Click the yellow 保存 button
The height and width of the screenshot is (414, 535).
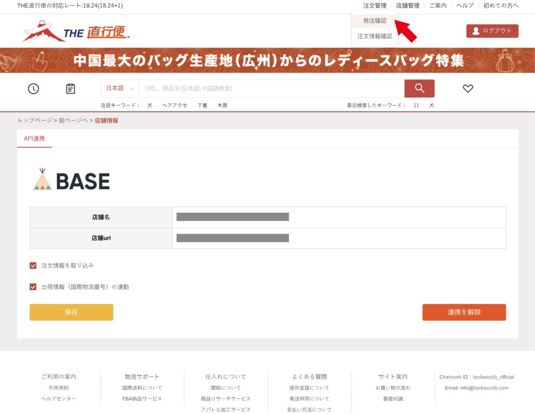coord(71,312)
